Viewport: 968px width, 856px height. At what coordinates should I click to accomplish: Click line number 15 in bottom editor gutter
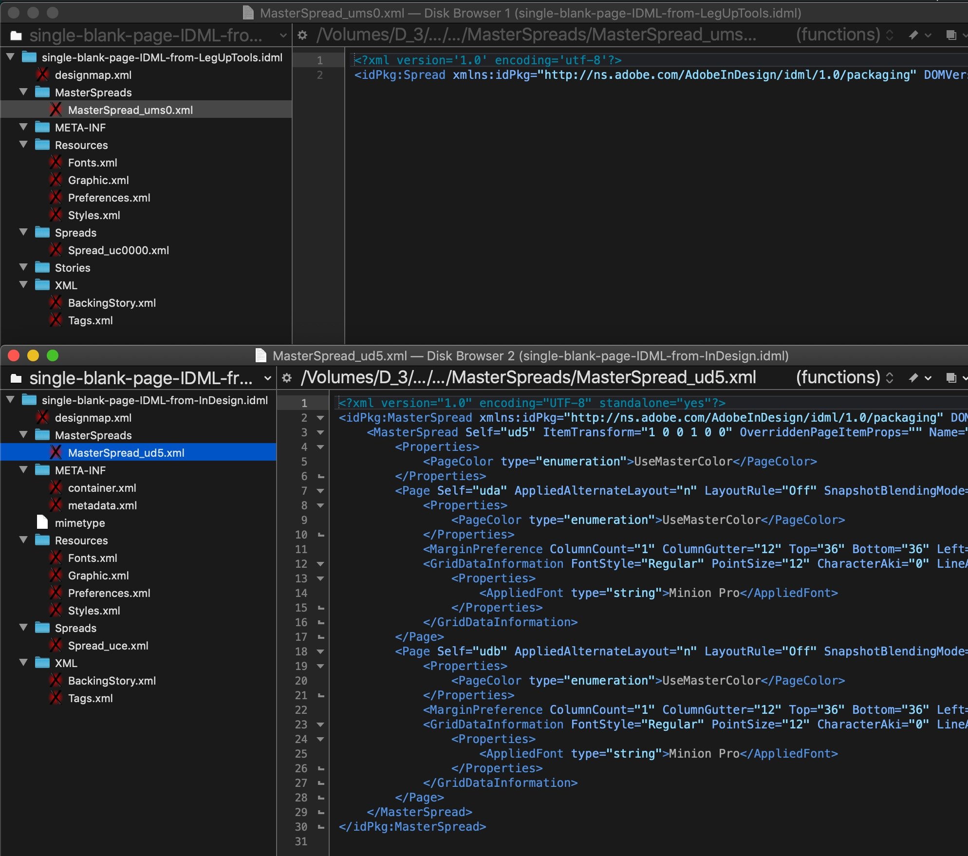(302, 608)
